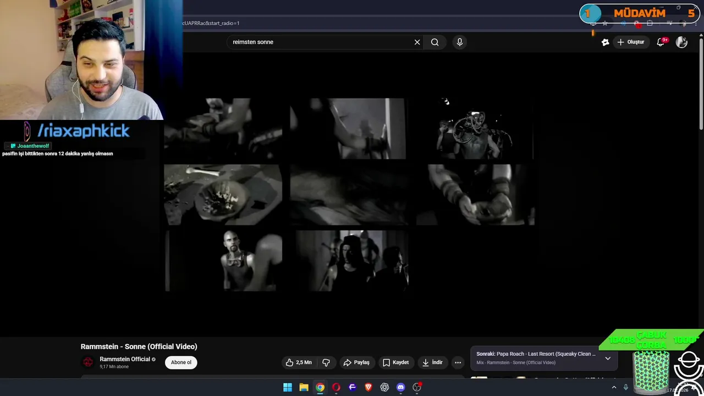Expand the Sonraki playlist mix panel
The width and height of the screenshot is (704, 396).
(x=608, y=358)
